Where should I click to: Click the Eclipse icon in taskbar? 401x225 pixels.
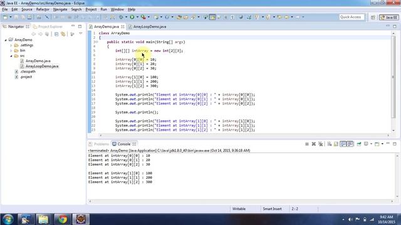(81, 219)
